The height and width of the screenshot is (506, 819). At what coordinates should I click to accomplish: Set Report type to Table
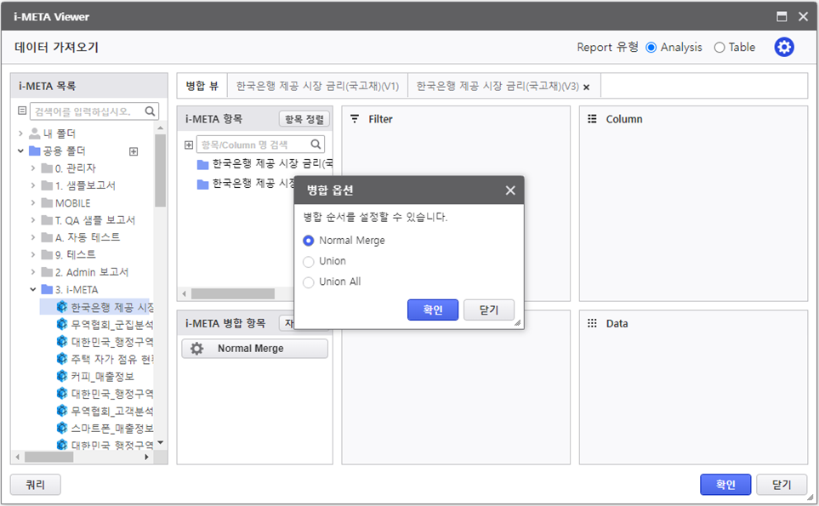(719, 48)
